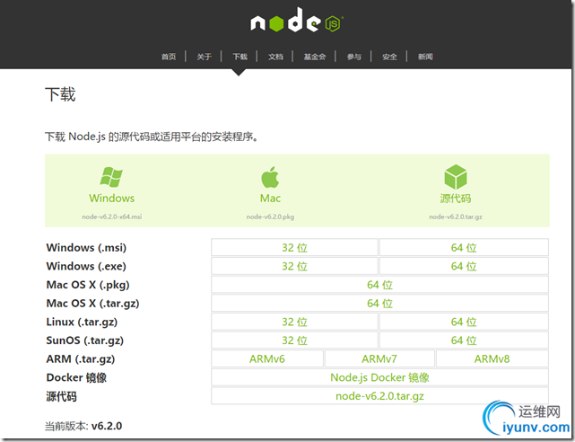Click the 'Docker 镜像' row label
This screenshot has width=575, height=442.
(76, 377)
